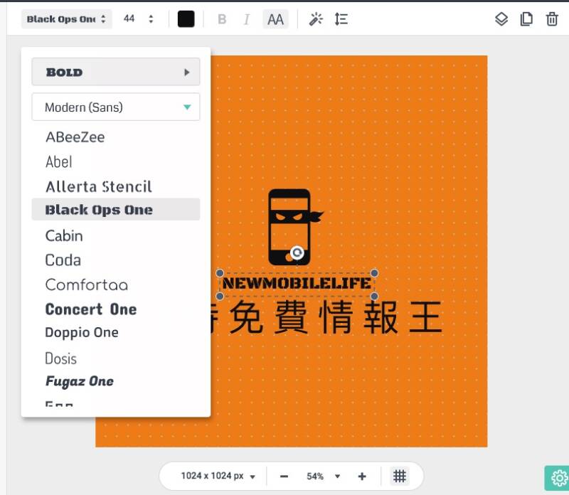This screenshot has height=495, width=569.
Task: Zoom out with the minus button
Action: [x=284, y=476]
